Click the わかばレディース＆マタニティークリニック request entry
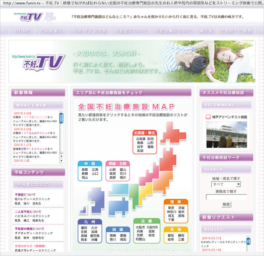The height and width of the screenshot is (256, 264). 223,244
